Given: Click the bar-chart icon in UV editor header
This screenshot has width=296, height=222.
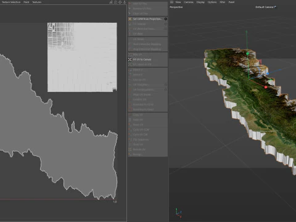Looking at the screenshot, I should click(111, 2).
